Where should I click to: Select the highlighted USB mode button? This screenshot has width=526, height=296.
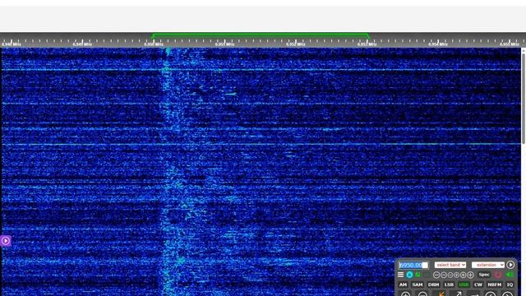click(x=464, y=284)
